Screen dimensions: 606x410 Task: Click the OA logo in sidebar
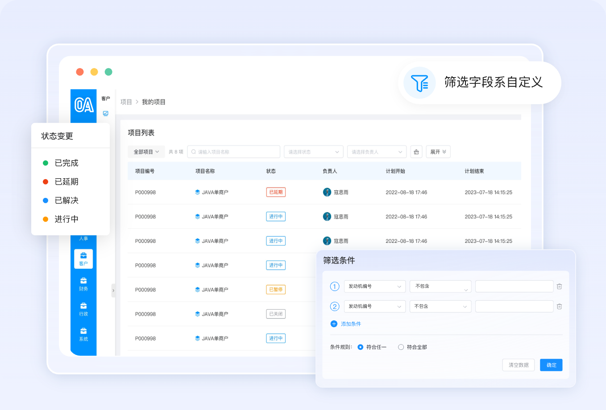(84, 105)
